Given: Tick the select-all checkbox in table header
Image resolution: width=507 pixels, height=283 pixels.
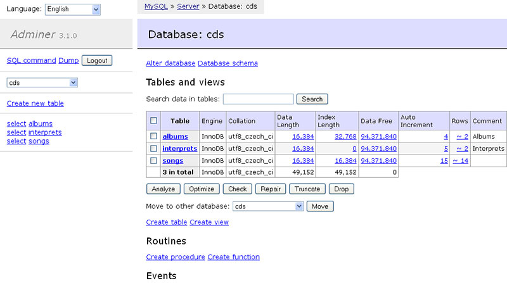Looking at the screenshot, I should [x=153, y=121].
